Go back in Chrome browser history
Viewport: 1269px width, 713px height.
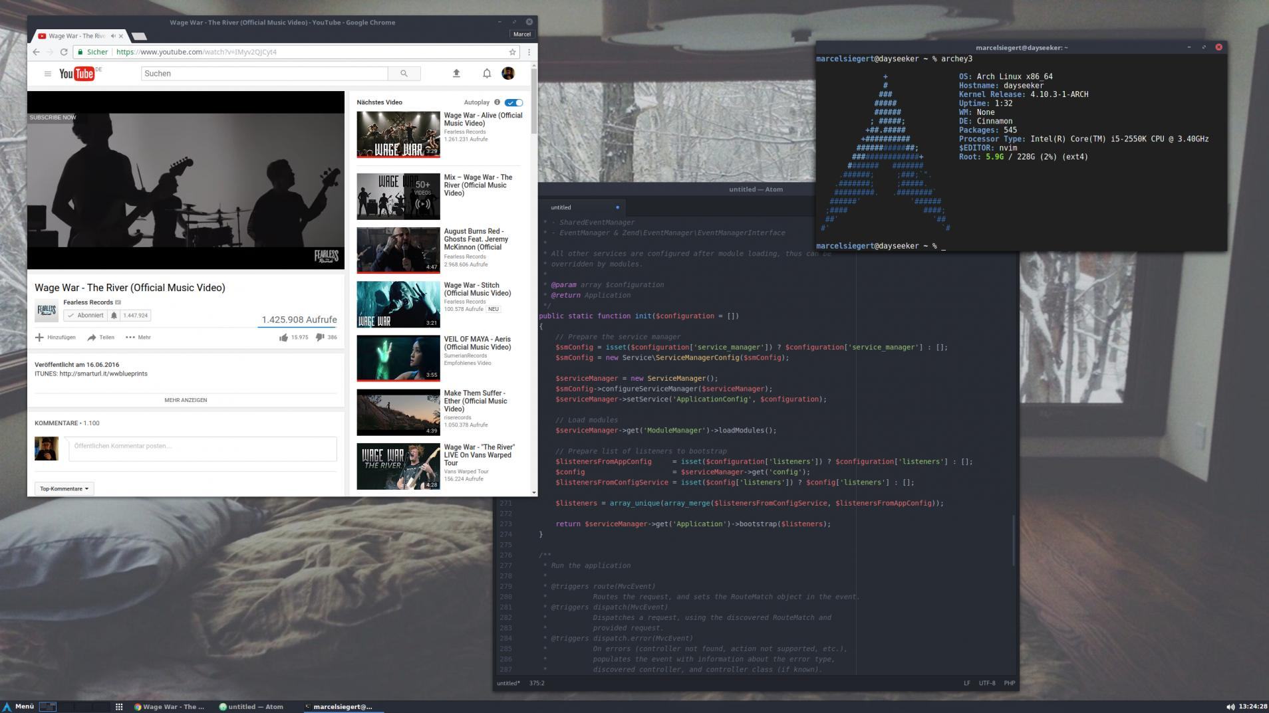pos(36,52)
